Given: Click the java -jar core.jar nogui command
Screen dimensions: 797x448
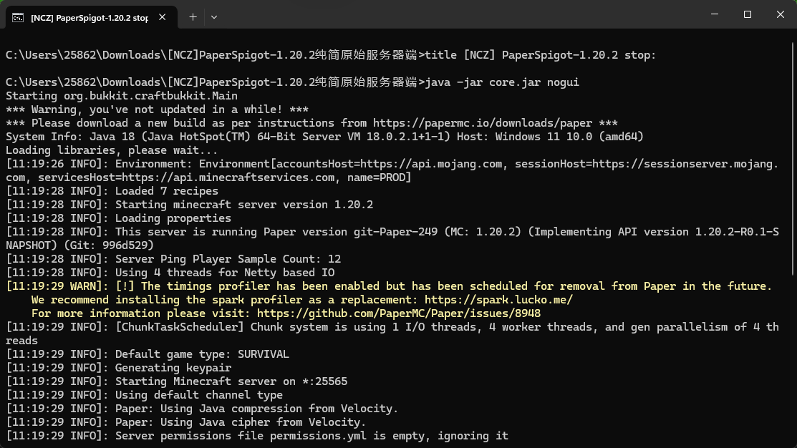Looking at the screenshot, I should click(x=502, y=82).
